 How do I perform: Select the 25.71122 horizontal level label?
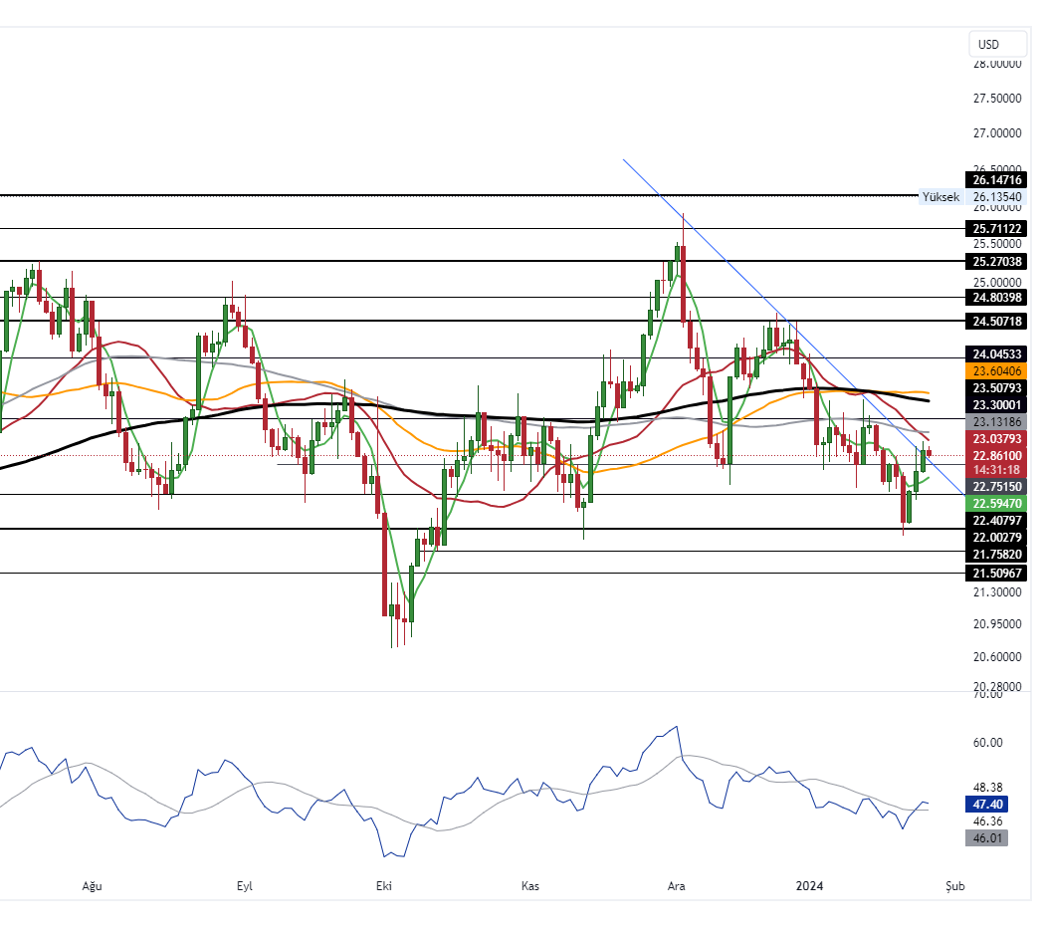click(x=996, y=228)
